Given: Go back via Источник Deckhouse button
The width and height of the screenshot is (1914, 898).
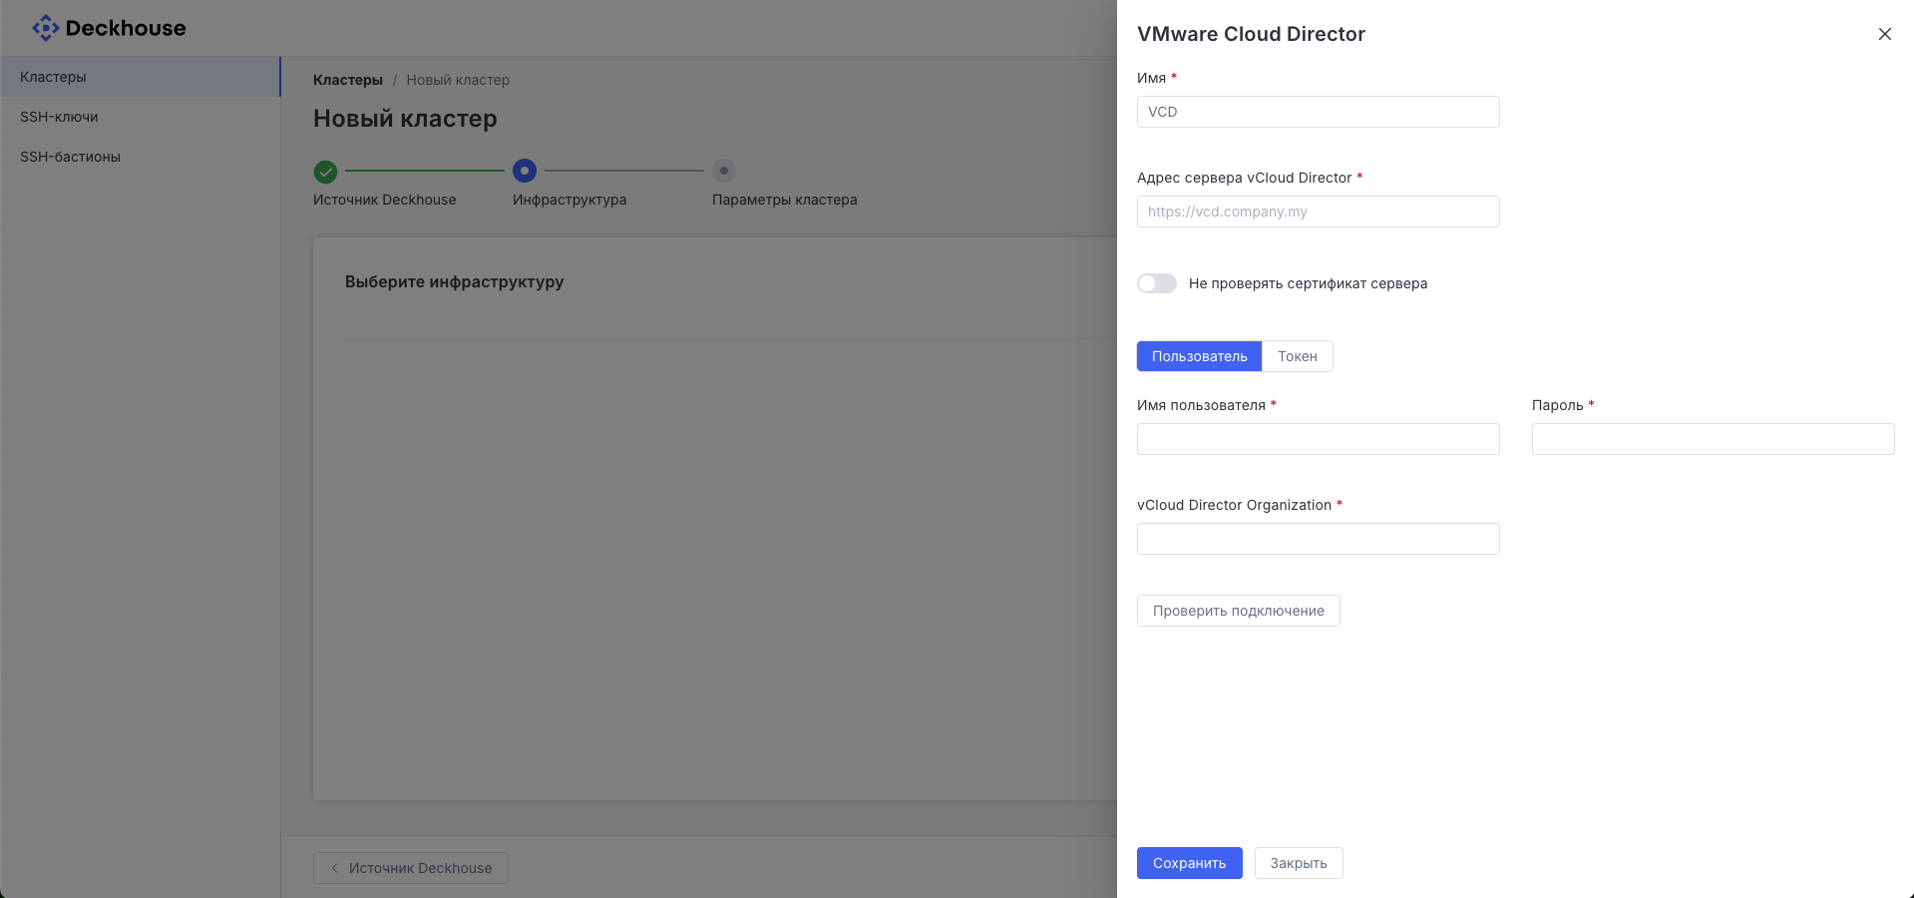Looking at the screenshot, I should click(x=410, y=868).
